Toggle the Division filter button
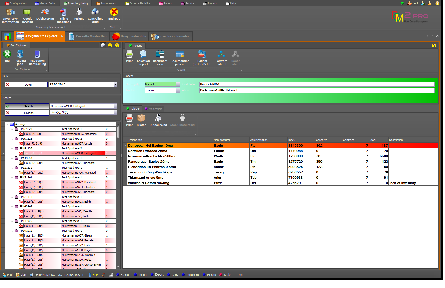Screen dimensions: 445x288 pyautogui.click(x=27, y=113)
